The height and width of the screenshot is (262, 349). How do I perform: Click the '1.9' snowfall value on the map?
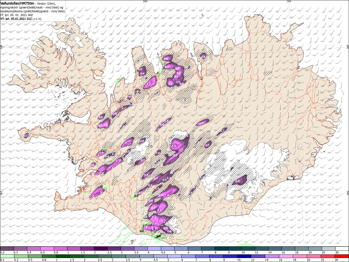tap(100, 192)
